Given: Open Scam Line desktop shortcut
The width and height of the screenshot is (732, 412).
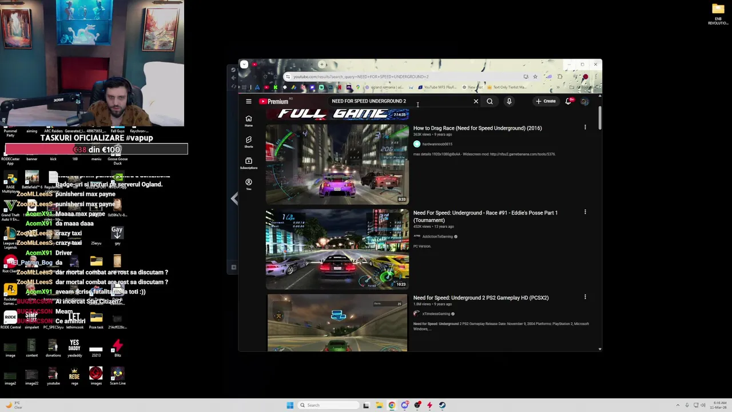Looking at the screenshot, I should click(x=117, y=376).
